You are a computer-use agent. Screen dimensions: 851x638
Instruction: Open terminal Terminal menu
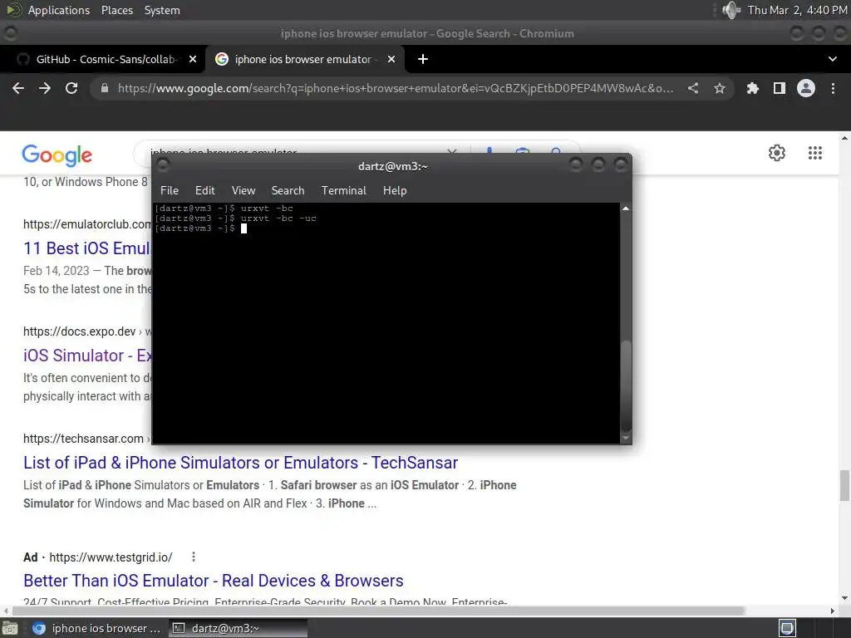(x=343, y=190)
